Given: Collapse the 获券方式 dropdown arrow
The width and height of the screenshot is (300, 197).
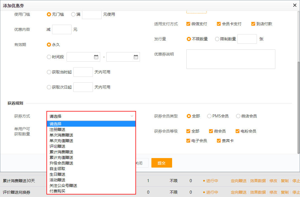Looking at the screenshot, I should pos(132,116).
